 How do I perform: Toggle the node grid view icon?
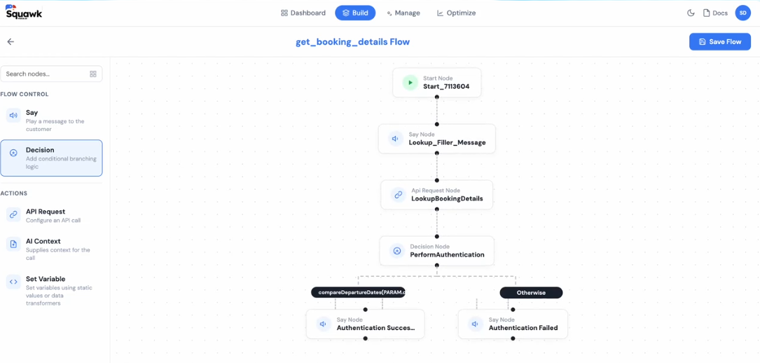tap(93, 74)
